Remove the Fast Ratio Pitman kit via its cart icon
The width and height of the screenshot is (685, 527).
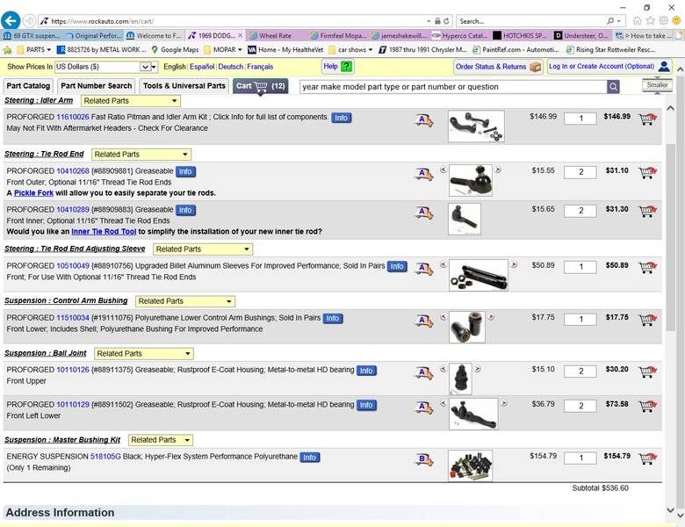click(647, 119)
